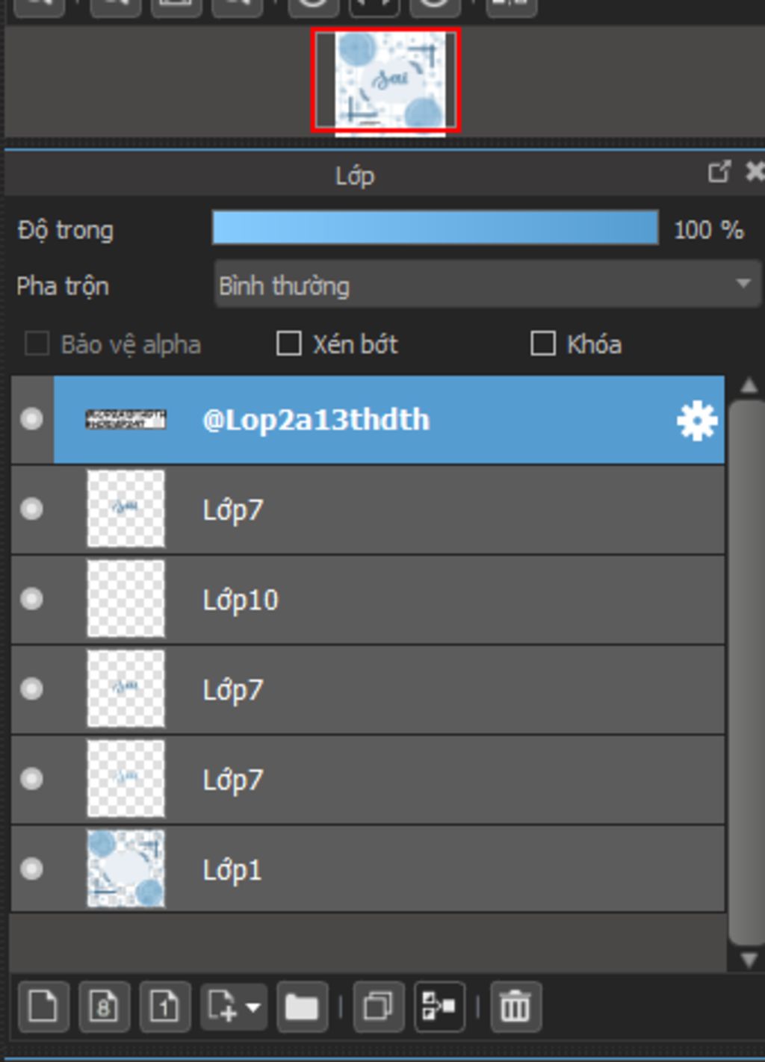Image resolution: width=765 pixels, height=1062 pixels.
Task: Add a new 8-bit layer
Action: coord(104,1006)
